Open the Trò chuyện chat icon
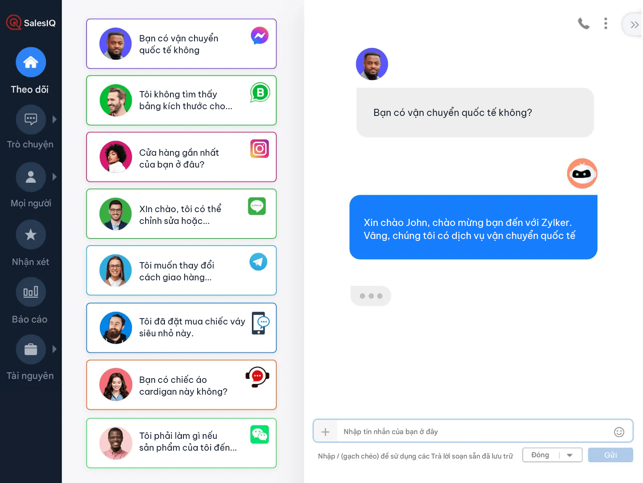This screenshot has width=643, height=483. click(31, 119)
